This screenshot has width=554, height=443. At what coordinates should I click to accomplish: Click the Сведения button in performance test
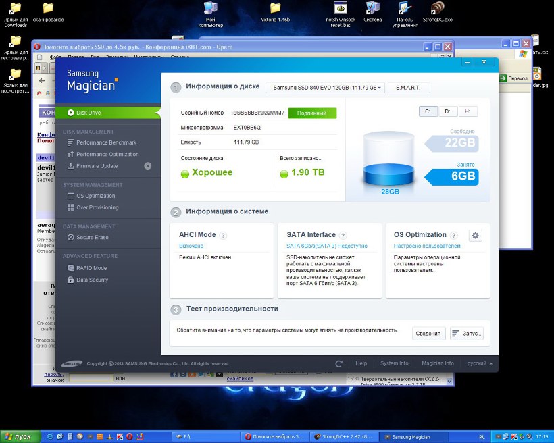[428, 334]
